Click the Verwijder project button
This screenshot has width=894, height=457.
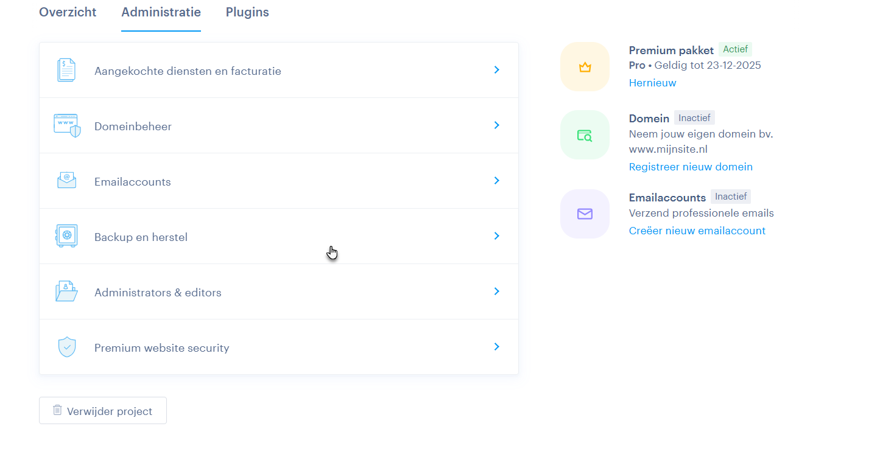pyautogui.click(x=103, y=411)
